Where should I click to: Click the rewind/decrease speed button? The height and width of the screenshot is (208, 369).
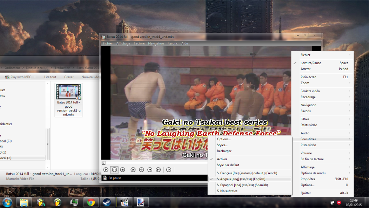[x=141, y=170]
